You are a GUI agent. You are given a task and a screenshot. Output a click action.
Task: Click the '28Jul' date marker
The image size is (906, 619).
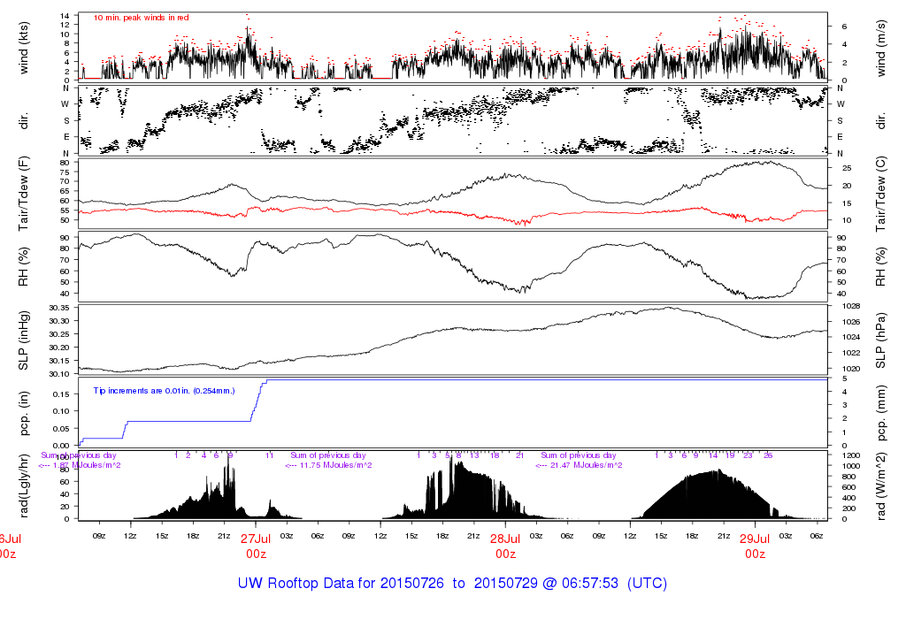(x=505, y=539)
